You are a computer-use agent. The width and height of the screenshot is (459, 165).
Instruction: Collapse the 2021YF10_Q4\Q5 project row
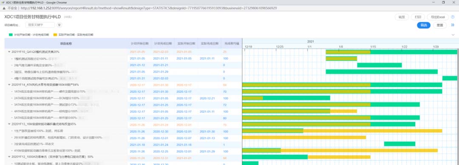pos(9,52)
